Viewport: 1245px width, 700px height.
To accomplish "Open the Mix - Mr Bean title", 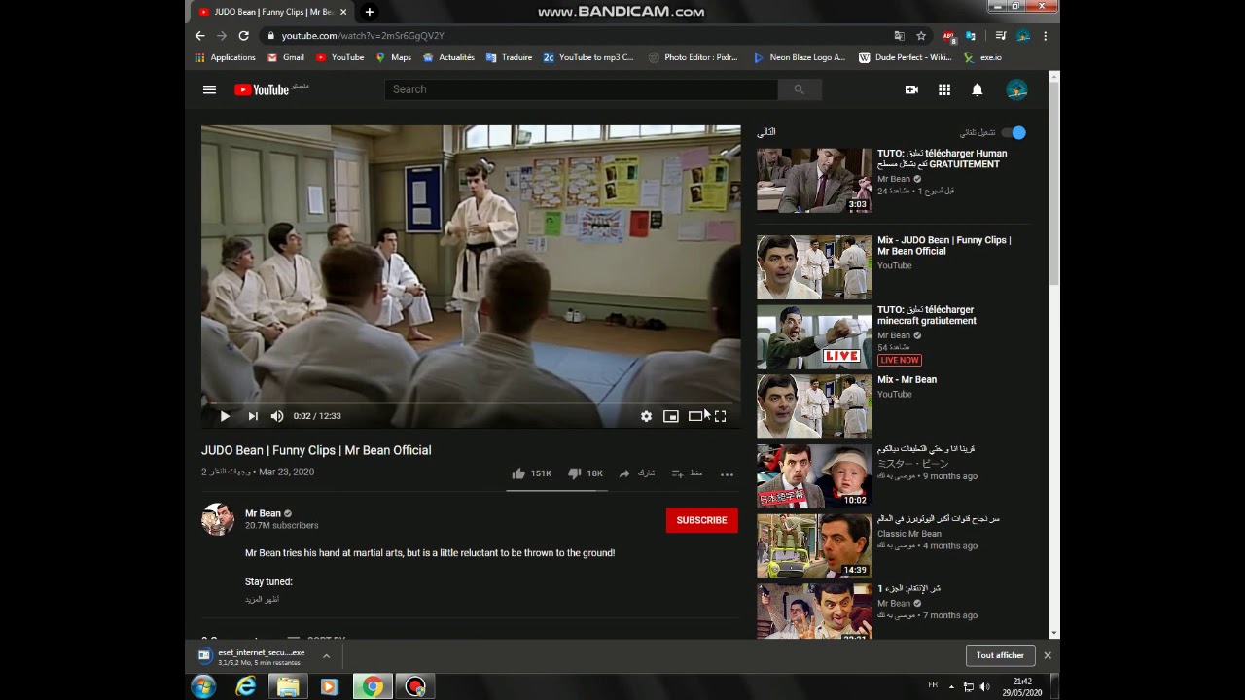I will [907, 379].
